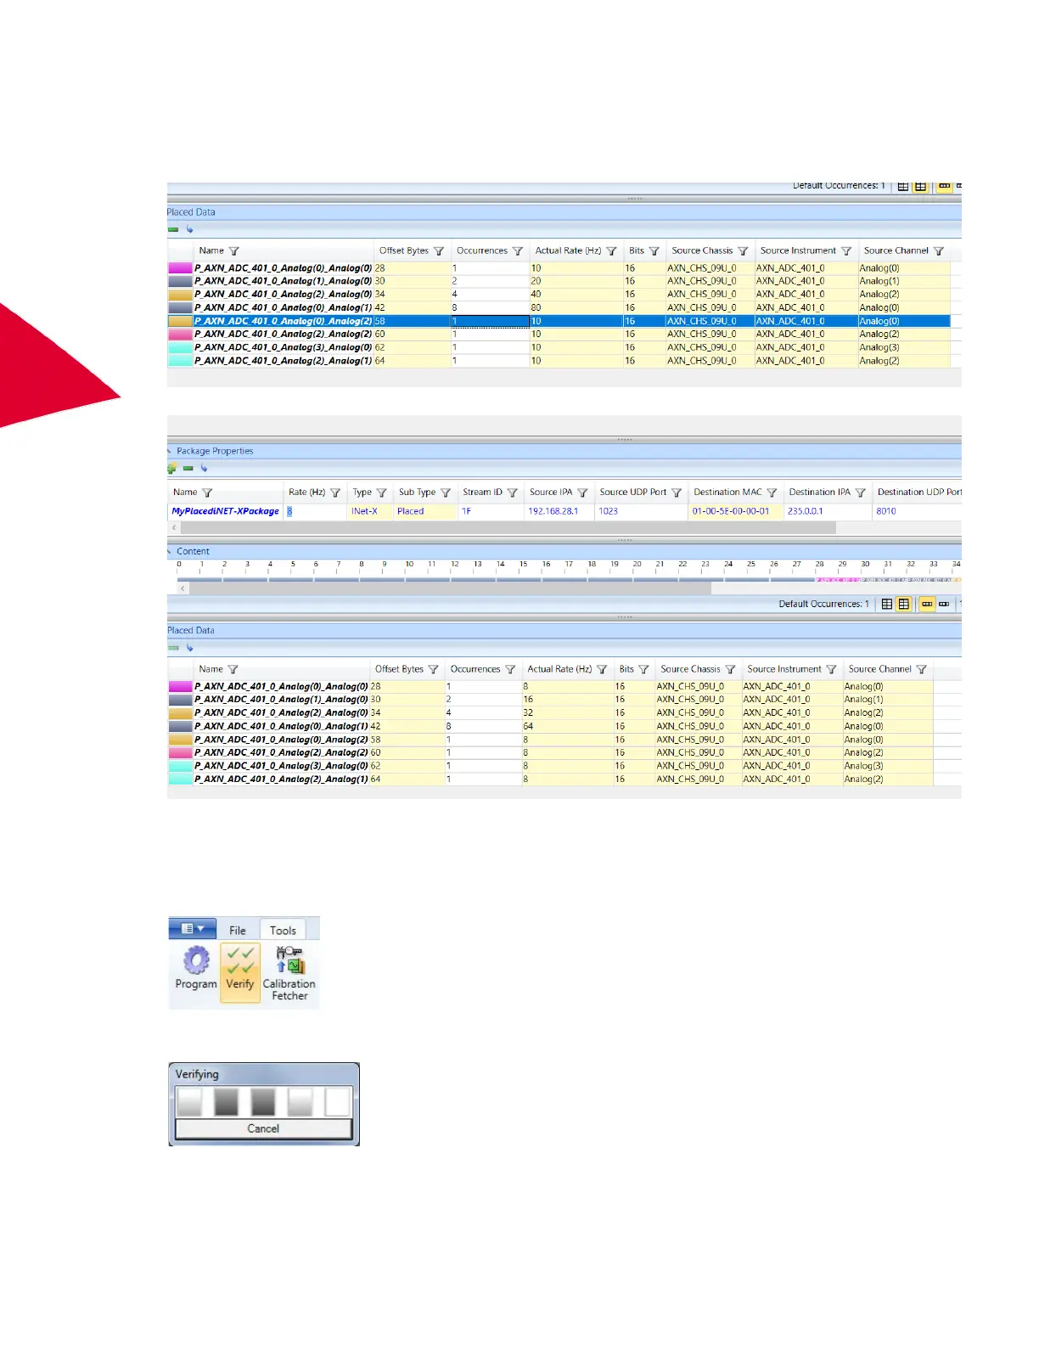Filter Source Chassis column in lower Placed Data table

click(x=730, y=670)
